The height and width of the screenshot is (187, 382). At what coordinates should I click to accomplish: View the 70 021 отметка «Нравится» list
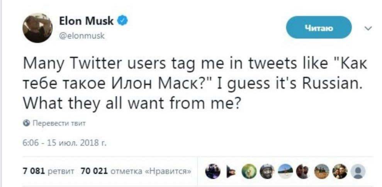[136, 172]
